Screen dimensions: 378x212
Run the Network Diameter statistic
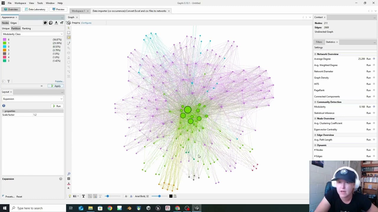tap(369, 71)
